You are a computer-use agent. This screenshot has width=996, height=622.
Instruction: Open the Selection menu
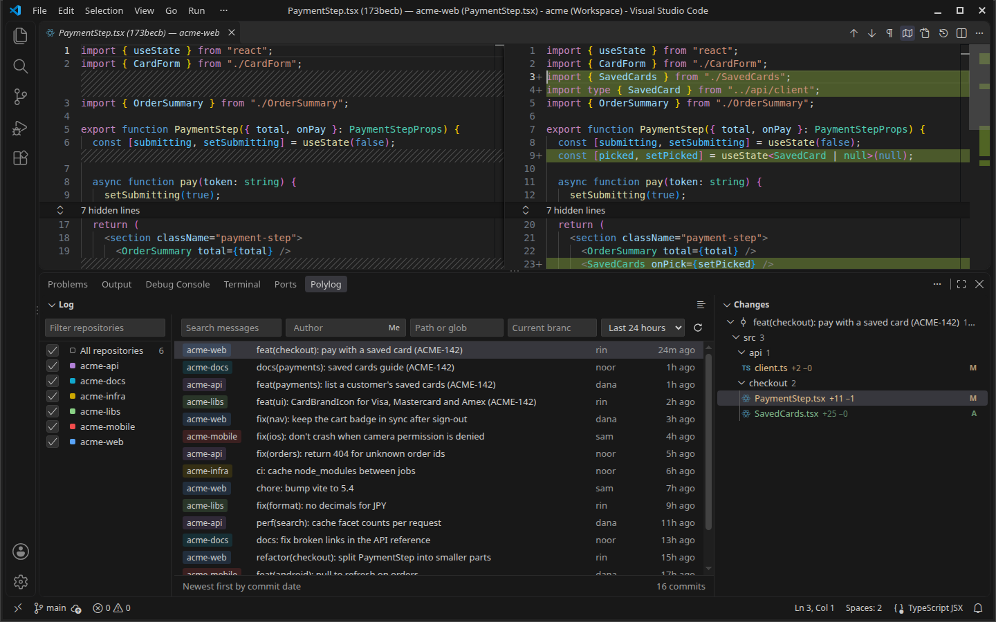(x=104, y=10)
